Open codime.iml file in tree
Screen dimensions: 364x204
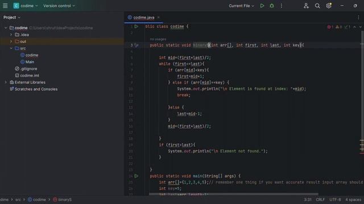coord(27,75)
